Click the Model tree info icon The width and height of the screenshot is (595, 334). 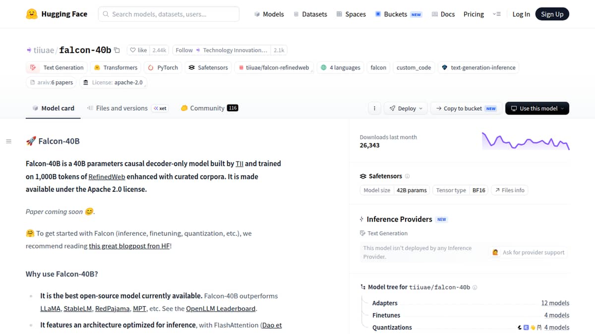(475, 287)
